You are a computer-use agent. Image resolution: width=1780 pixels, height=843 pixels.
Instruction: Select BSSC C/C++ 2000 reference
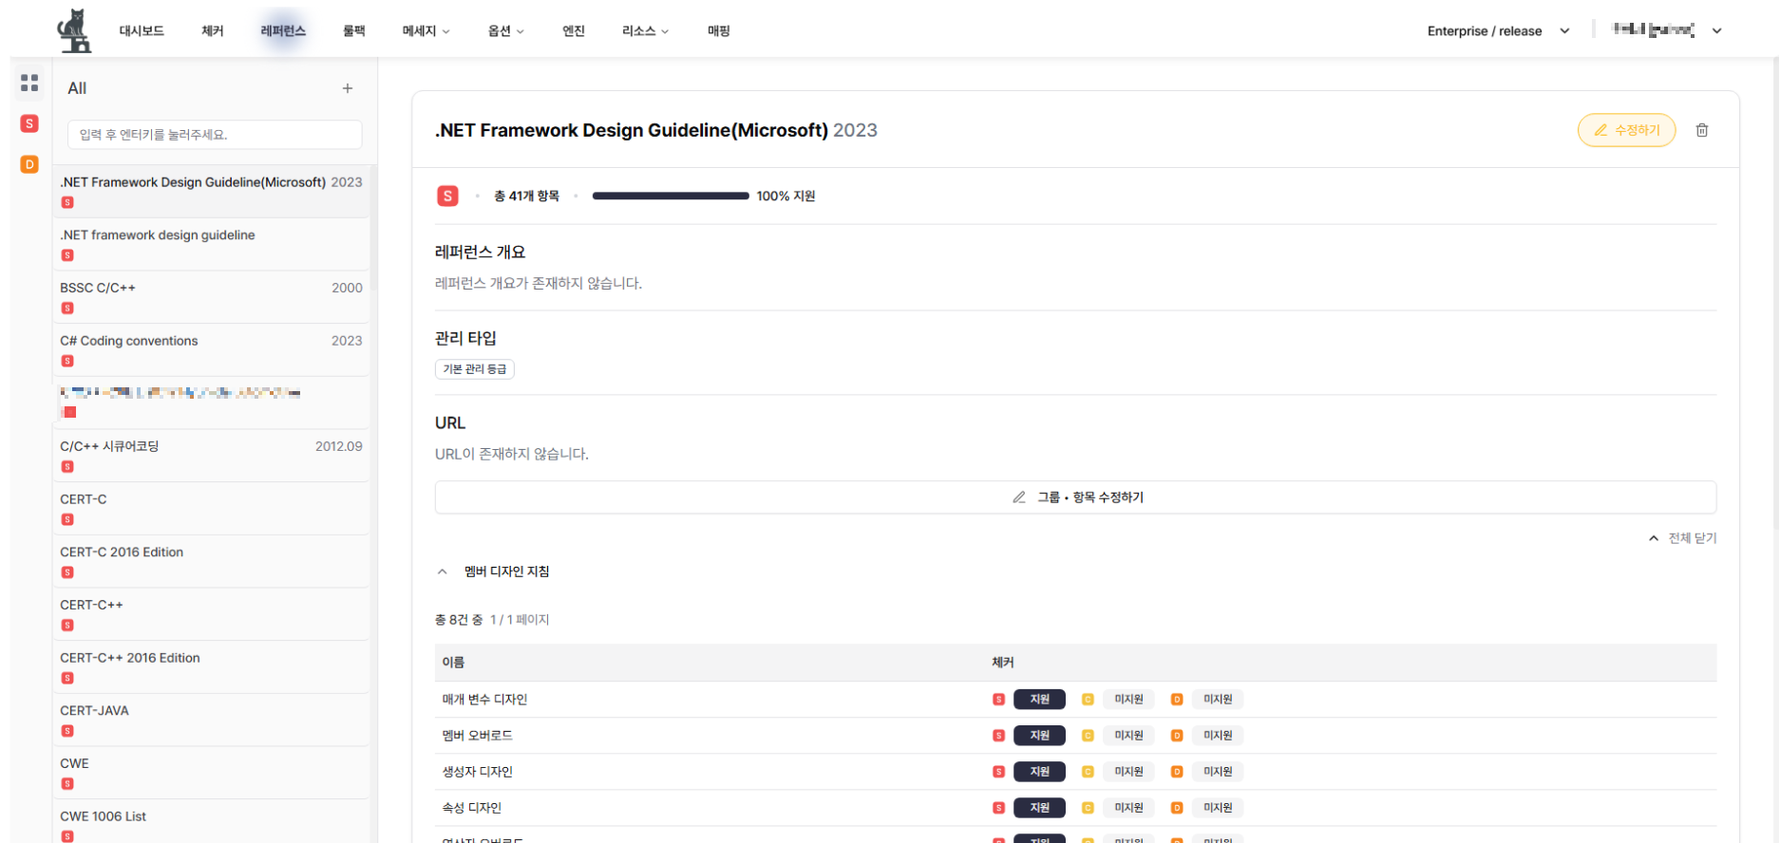(x=211, y=297)
